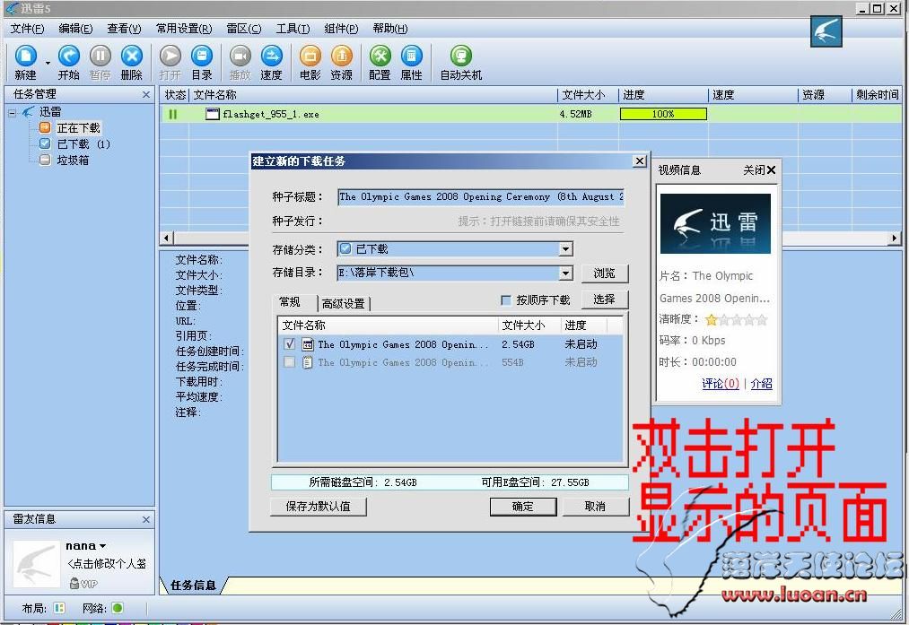Select the flashget_955_1.exe download row
The height and width of the screenshot is (625, 909).
coord(530,114)
